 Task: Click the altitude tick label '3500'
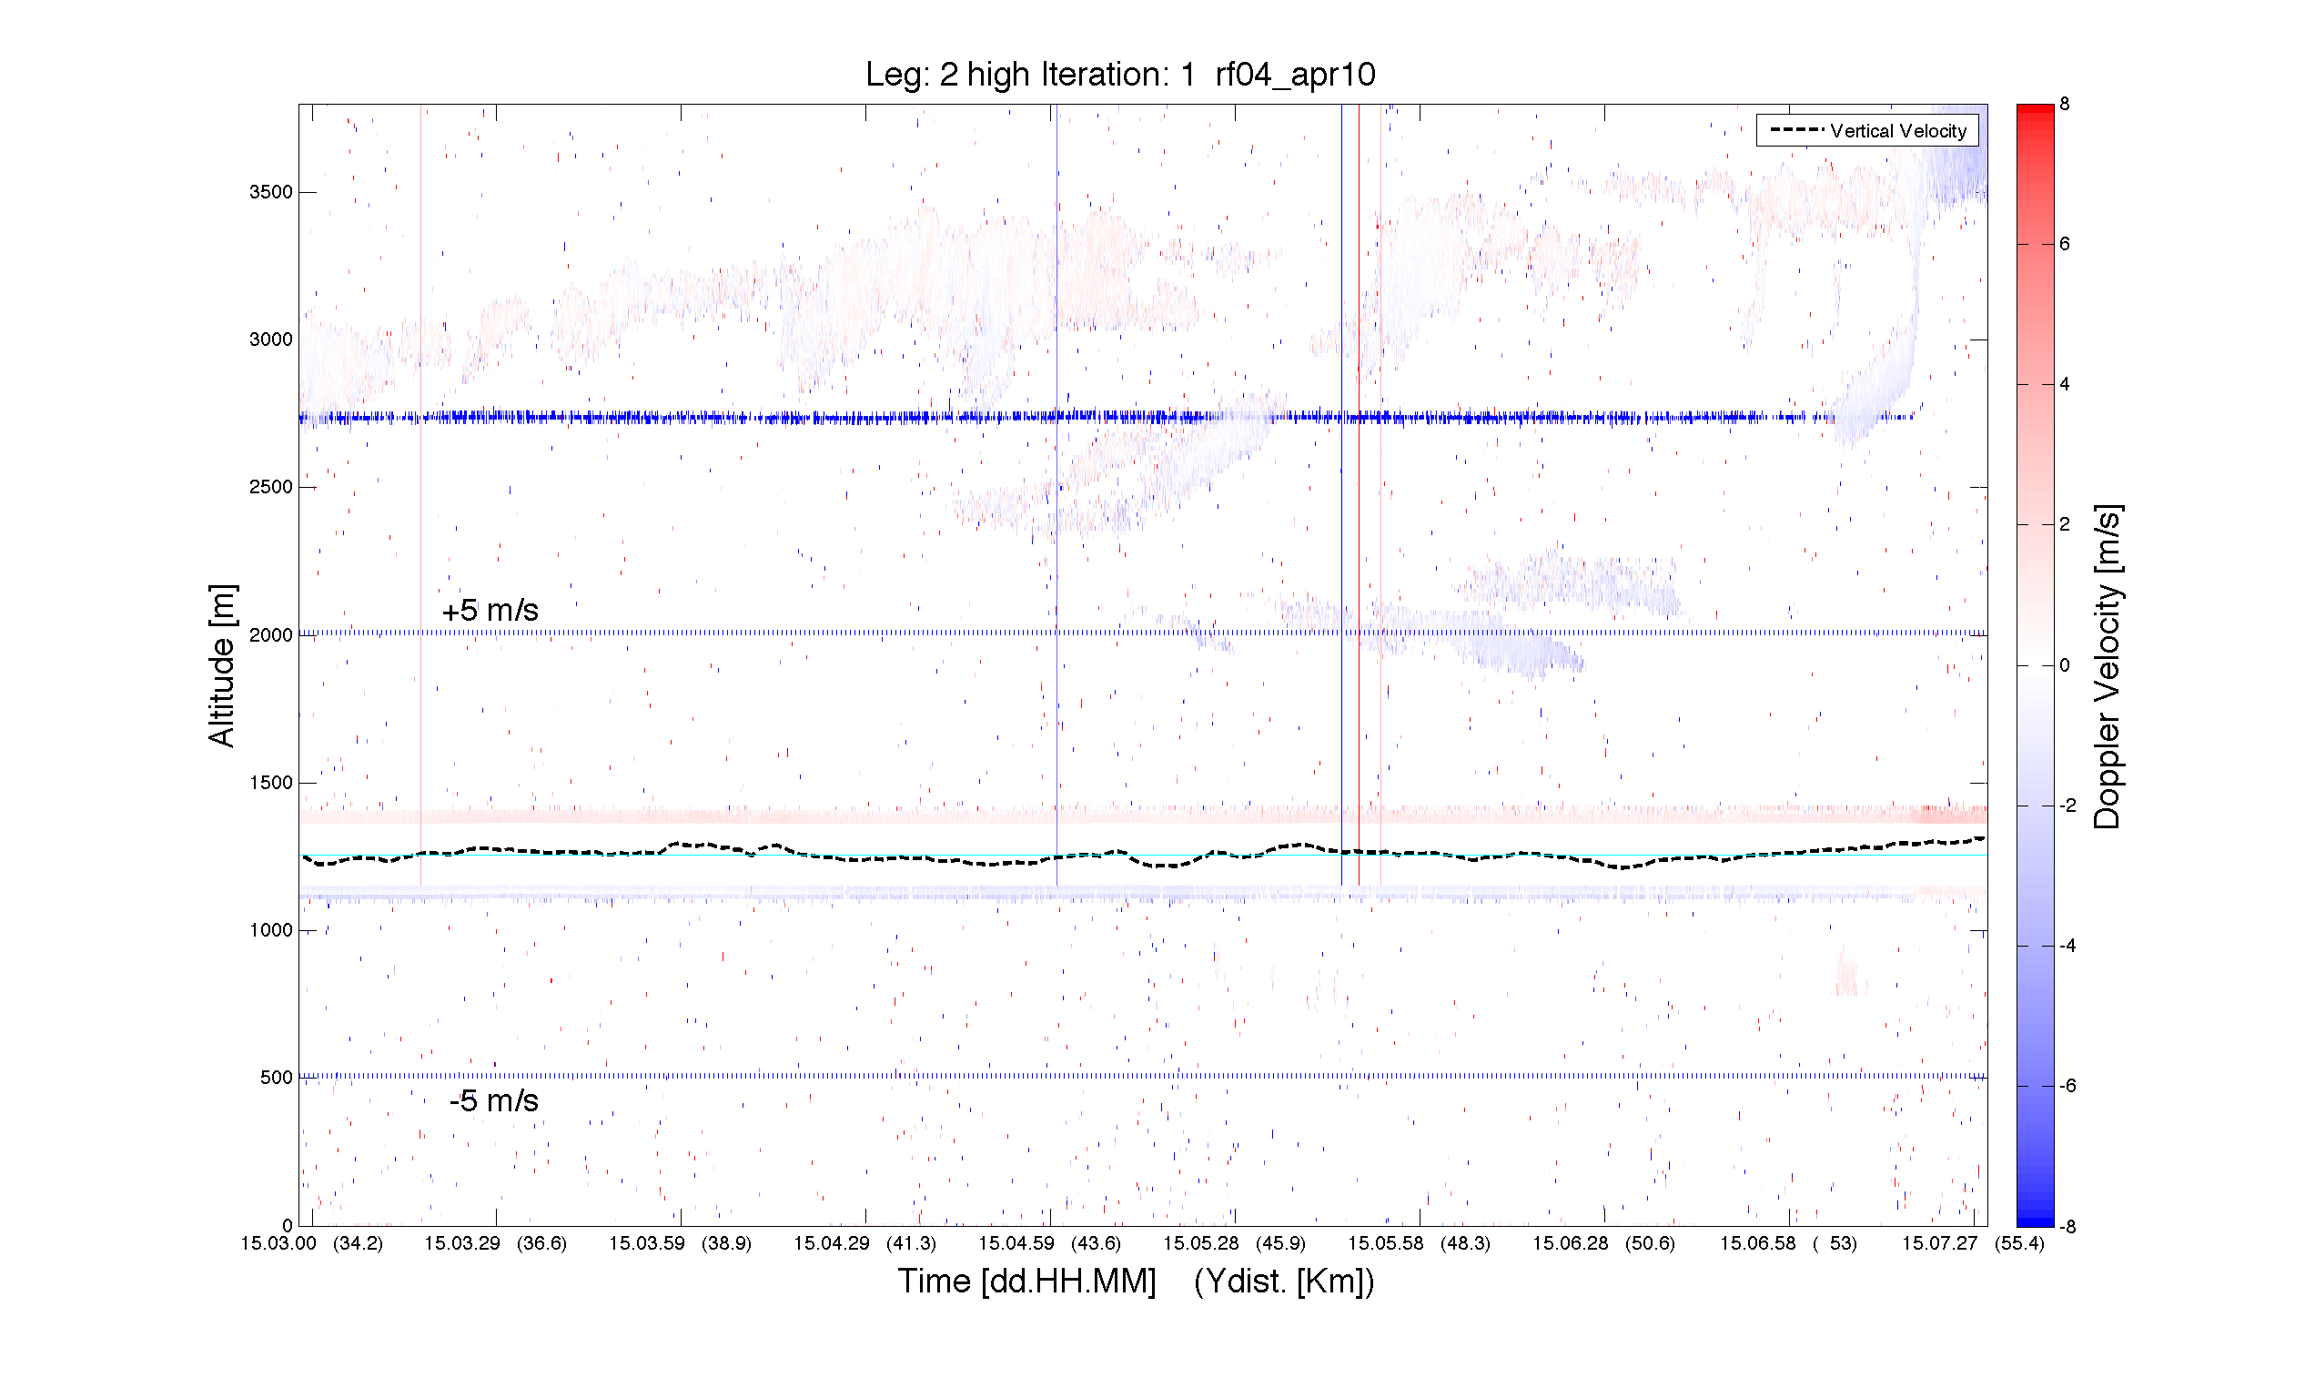(271, 192)
